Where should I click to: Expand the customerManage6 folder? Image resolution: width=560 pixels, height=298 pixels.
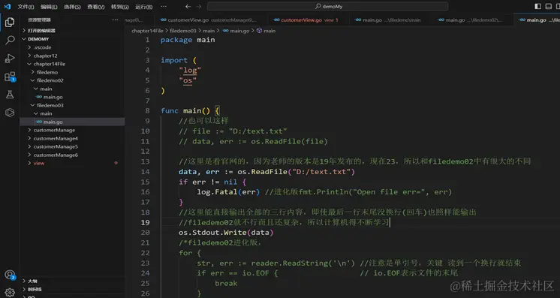[x=72, y=155]
